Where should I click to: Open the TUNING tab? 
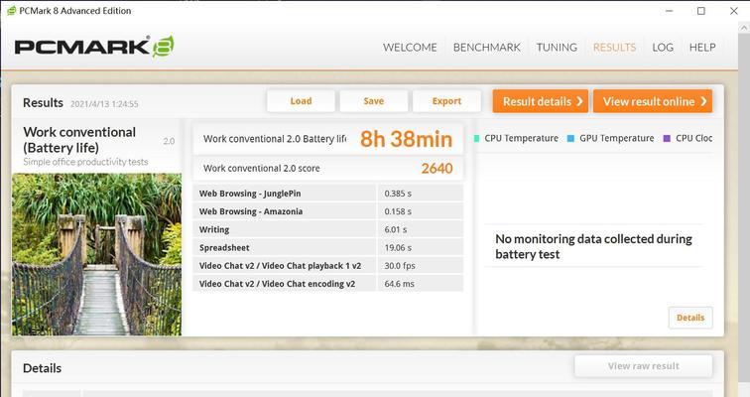(557, 48)
